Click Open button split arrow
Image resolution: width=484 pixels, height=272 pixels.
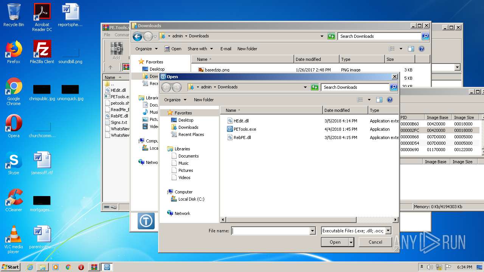[351, 242]
